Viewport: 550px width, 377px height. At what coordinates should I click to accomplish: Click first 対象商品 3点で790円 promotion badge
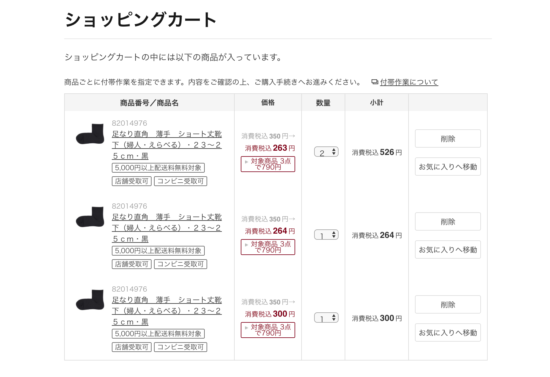tap(268, 164)
